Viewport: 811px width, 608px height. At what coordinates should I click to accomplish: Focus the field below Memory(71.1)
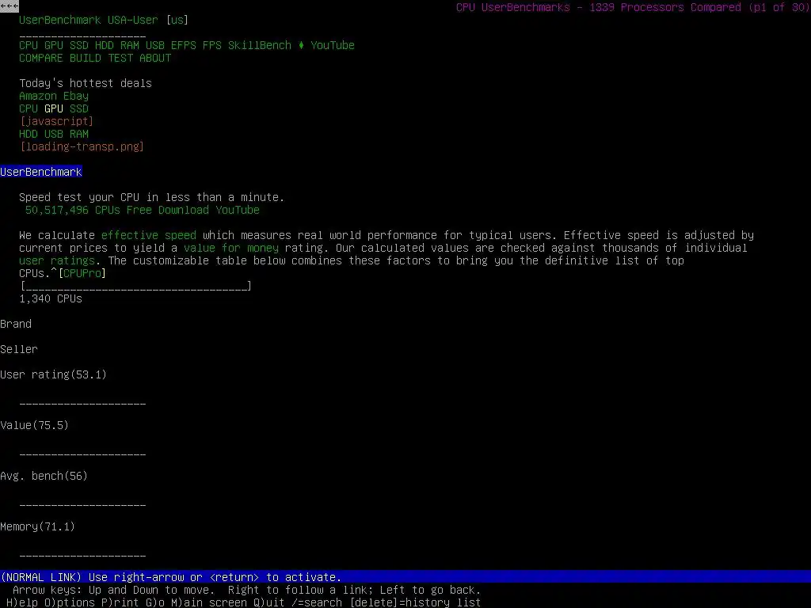pos(82,554)
